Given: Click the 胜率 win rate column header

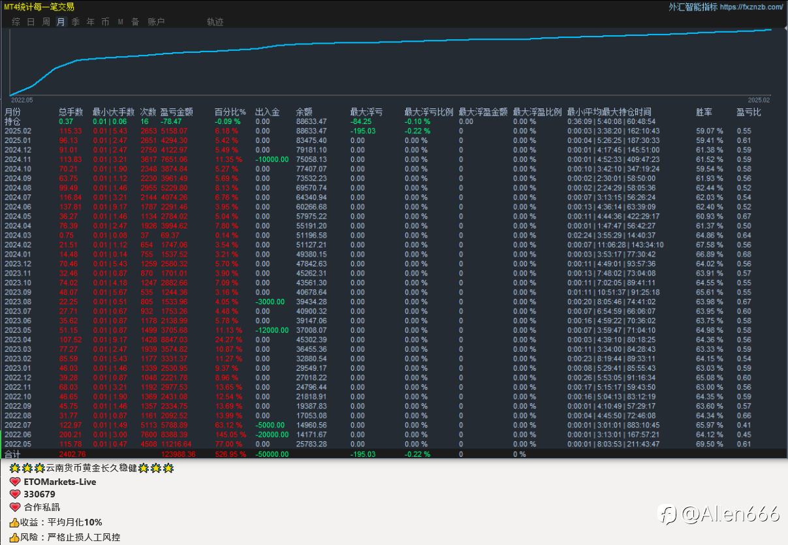Looking at the screenshot, I should point(704,112).
